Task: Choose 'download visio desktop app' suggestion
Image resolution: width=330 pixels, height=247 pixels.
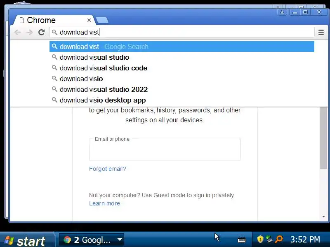Action: 182,100
